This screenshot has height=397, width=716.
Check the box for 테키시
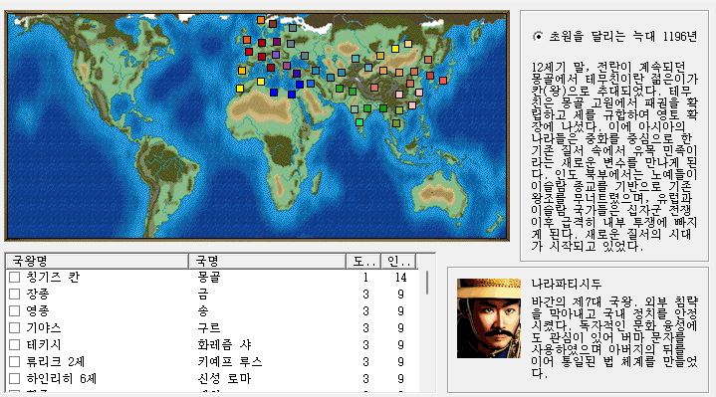pyautogui.click(x=15, y=344)
